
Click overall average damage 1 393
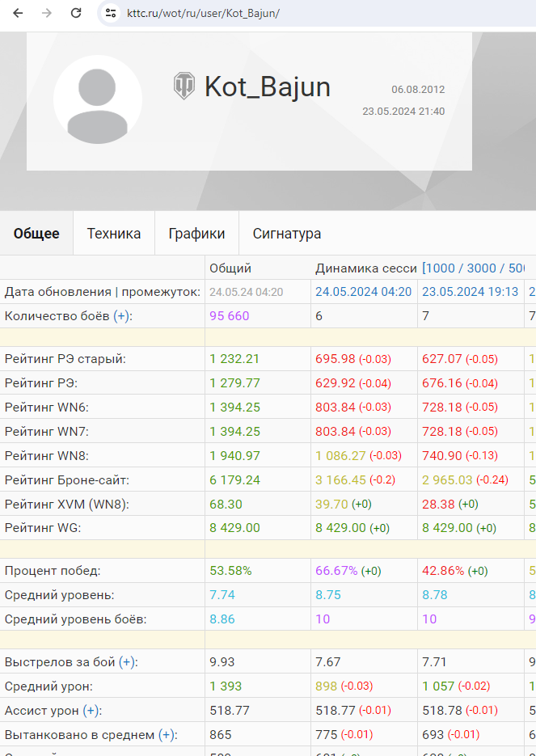click(226, 686)
